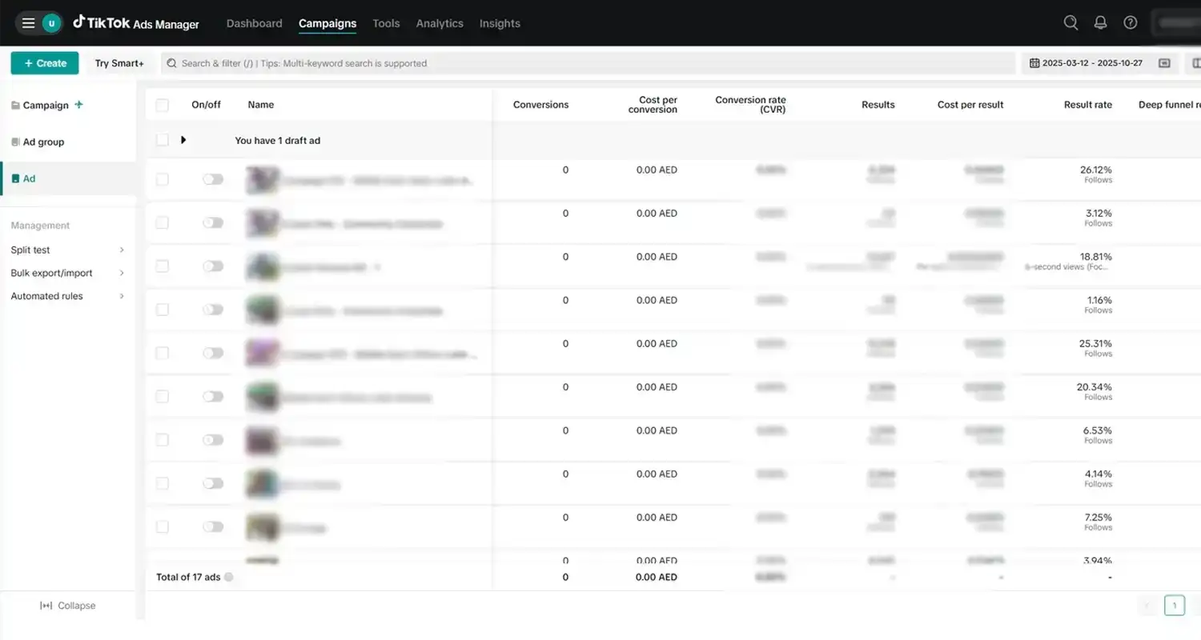Open the search icon in the top bar

[1070, 23]
